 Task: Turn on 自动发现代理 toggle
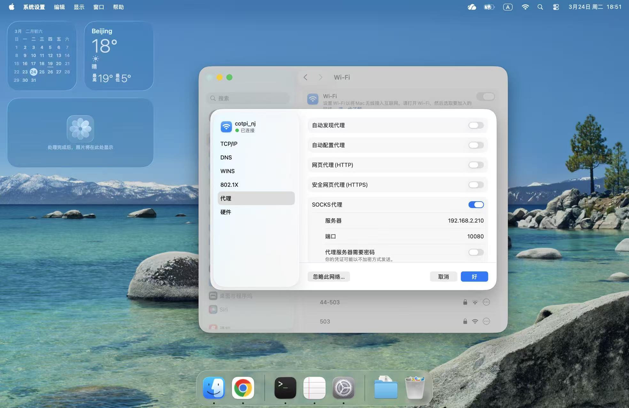[x=476, y=125]
